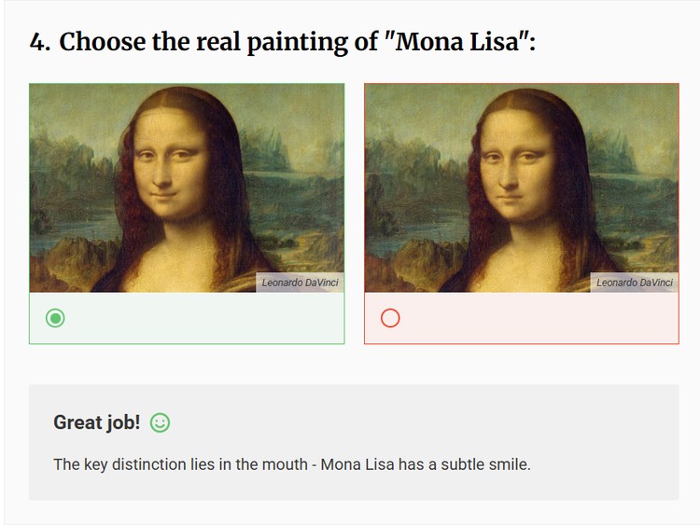Select the left green radio button
The image size is (700, 525).
tap(56, 318)
